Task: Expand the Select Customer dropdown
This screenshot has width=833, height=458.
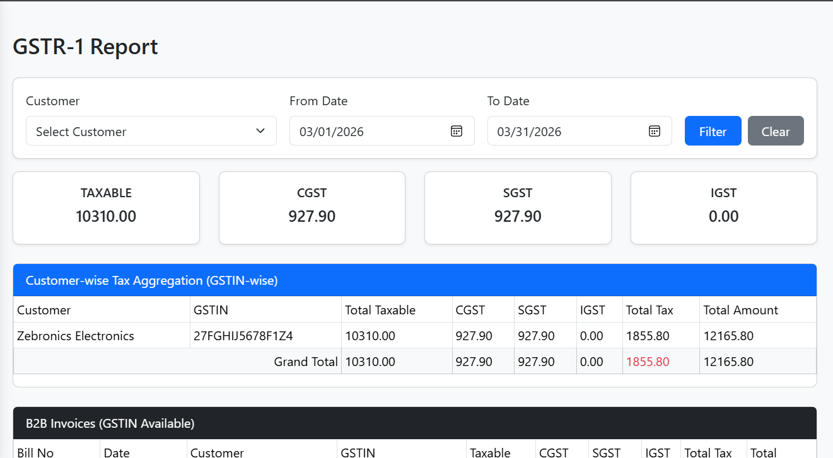Action: [x=151, y=131]
